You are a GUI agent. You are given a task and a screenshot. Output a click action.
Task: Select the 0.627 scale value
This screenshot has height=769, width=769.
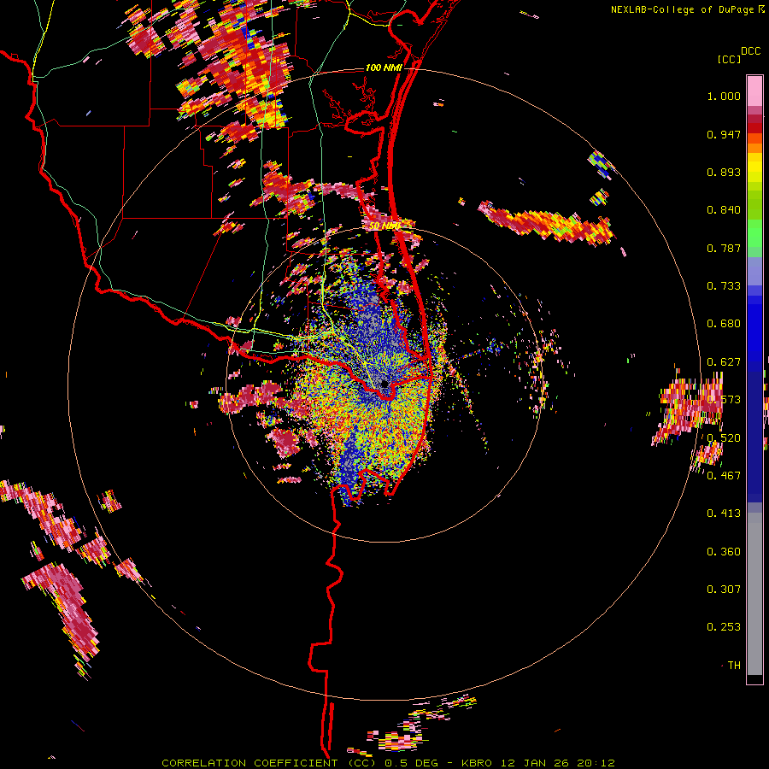point(724,362)
